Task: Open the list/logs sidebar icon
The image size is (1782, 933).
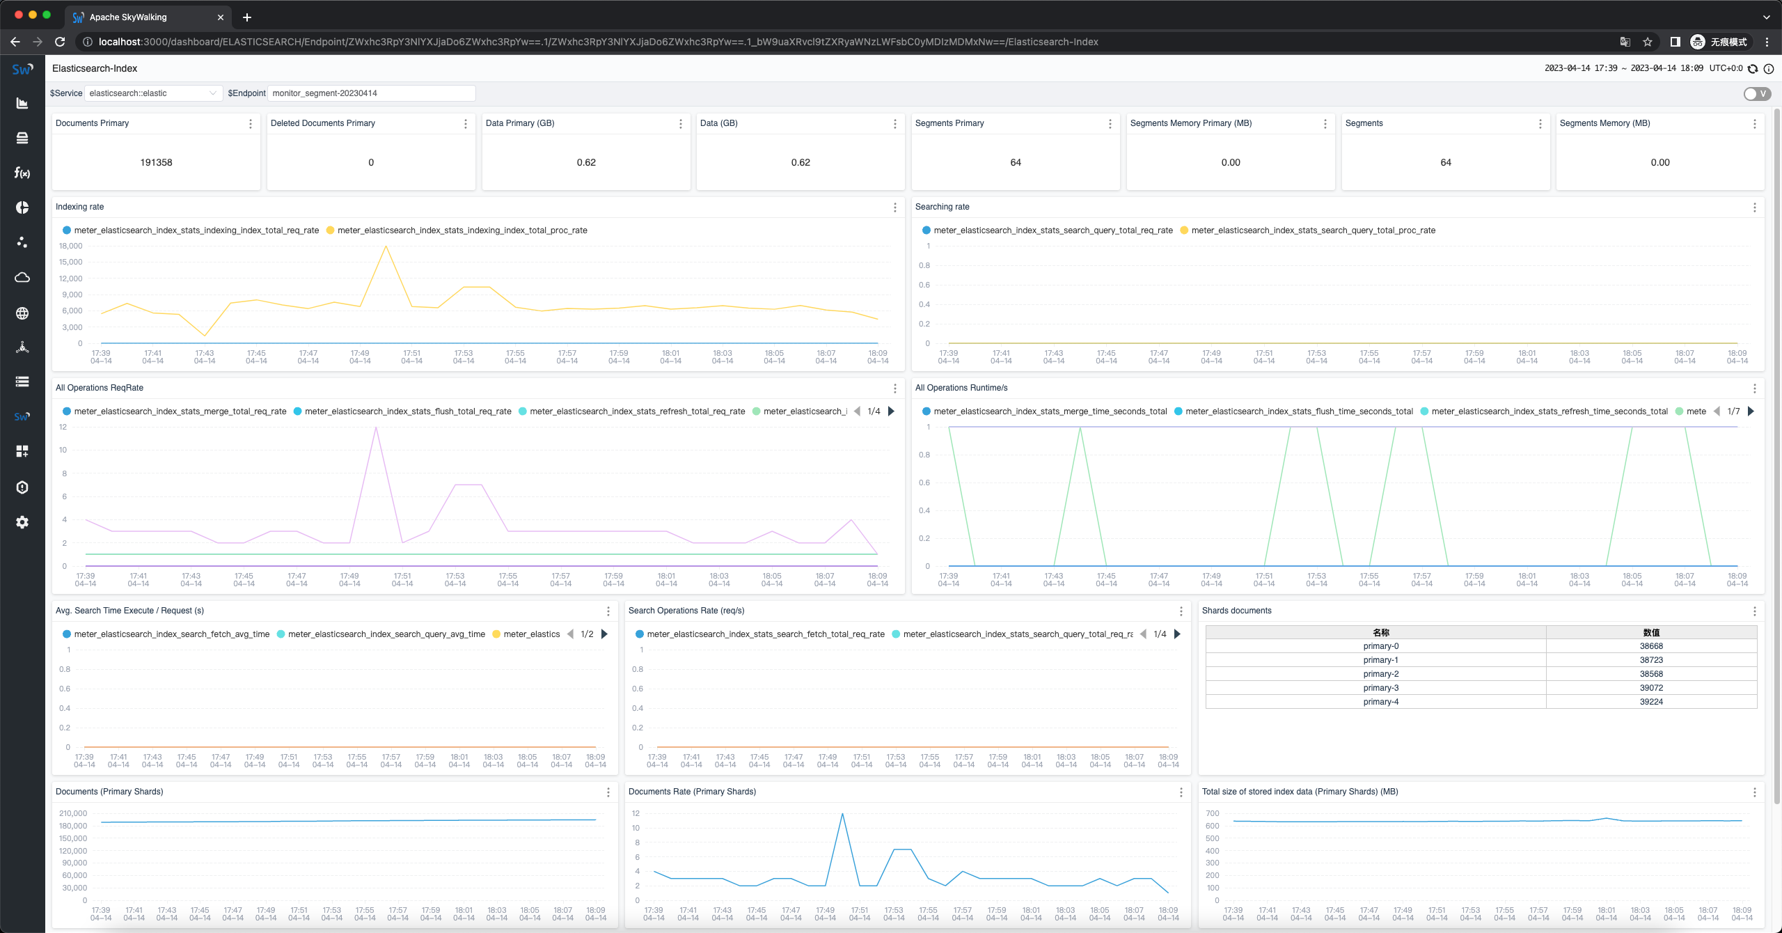Action: tap(22, 382)
